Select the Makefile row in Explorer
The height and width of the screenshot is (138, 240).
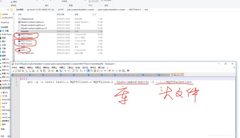coord(60,31)
